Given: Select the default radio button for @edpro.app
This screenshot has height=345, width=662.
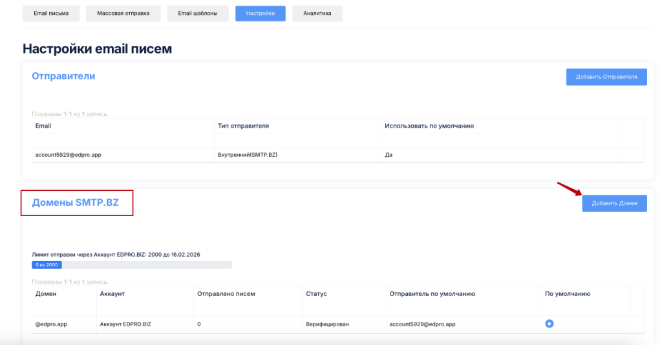Looking at the screenshot, I should click(x=550, y=324).
